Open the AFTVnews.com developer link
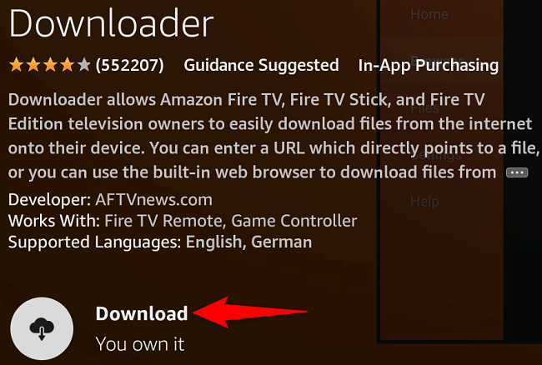Screen dimensions: 542x365 pos(153,200)
